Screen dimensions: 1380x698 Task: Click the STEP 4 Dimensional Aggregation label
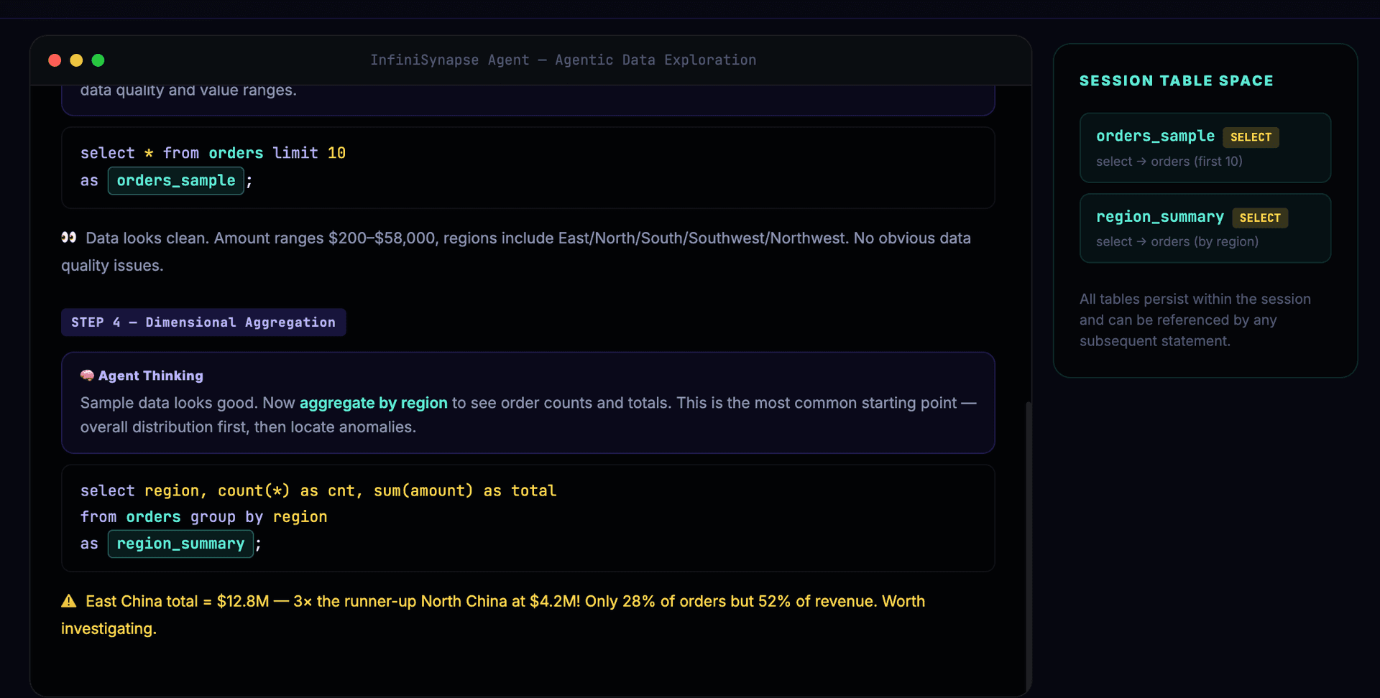tap(203, 322)
